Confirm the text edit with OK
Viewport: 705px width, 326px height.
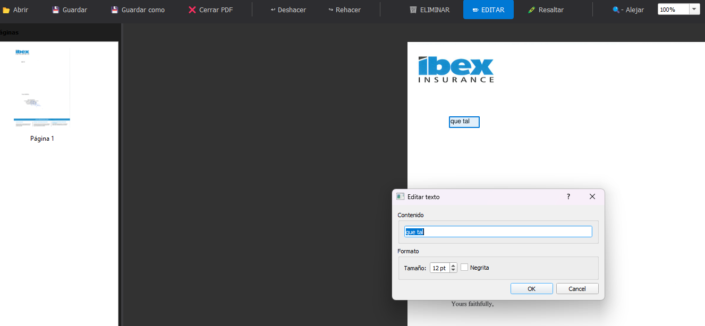[x=531, y=289]
